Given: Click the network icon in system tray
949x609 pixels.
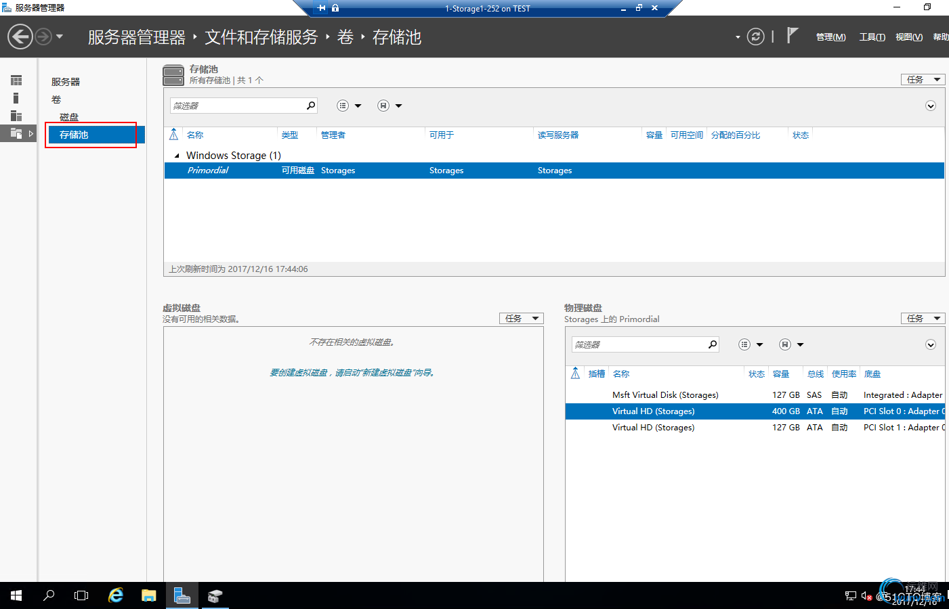Looking at the screenshot, I should tap(851, 596).
